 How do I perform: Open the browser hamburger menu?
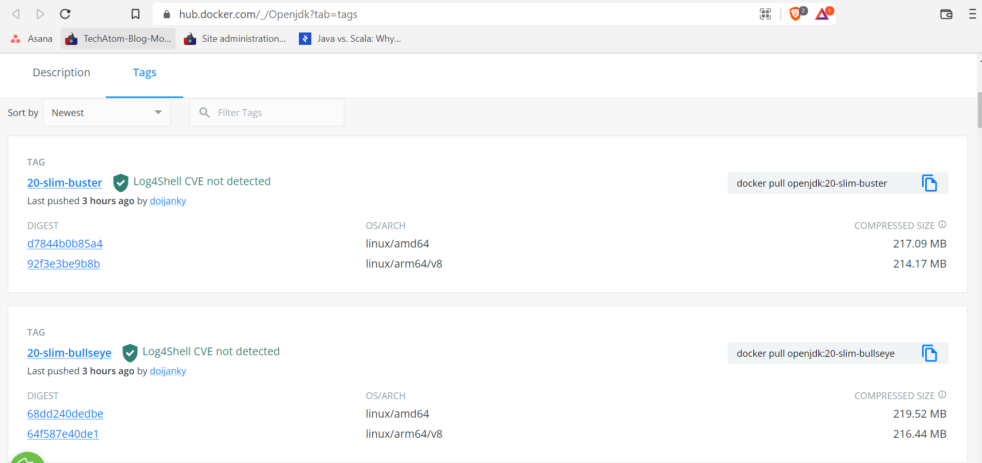pos(972,14)
